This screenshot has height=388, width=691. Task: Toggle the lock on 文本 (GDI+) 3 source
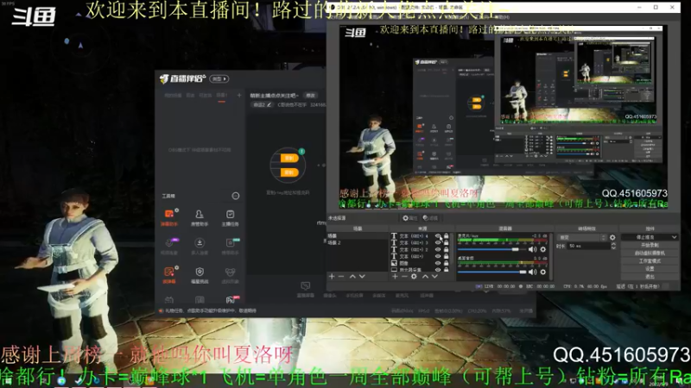(447, 243)
